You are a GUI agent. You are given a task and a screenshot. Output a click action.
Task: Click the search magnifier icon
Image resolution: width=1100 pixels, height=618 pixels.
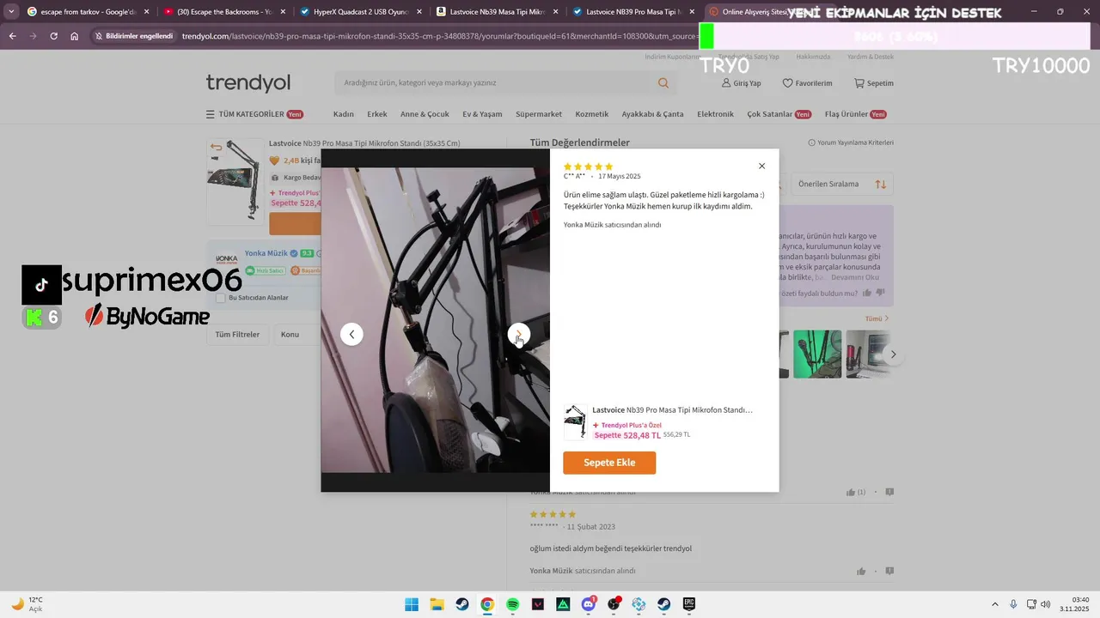pos(663,83)
